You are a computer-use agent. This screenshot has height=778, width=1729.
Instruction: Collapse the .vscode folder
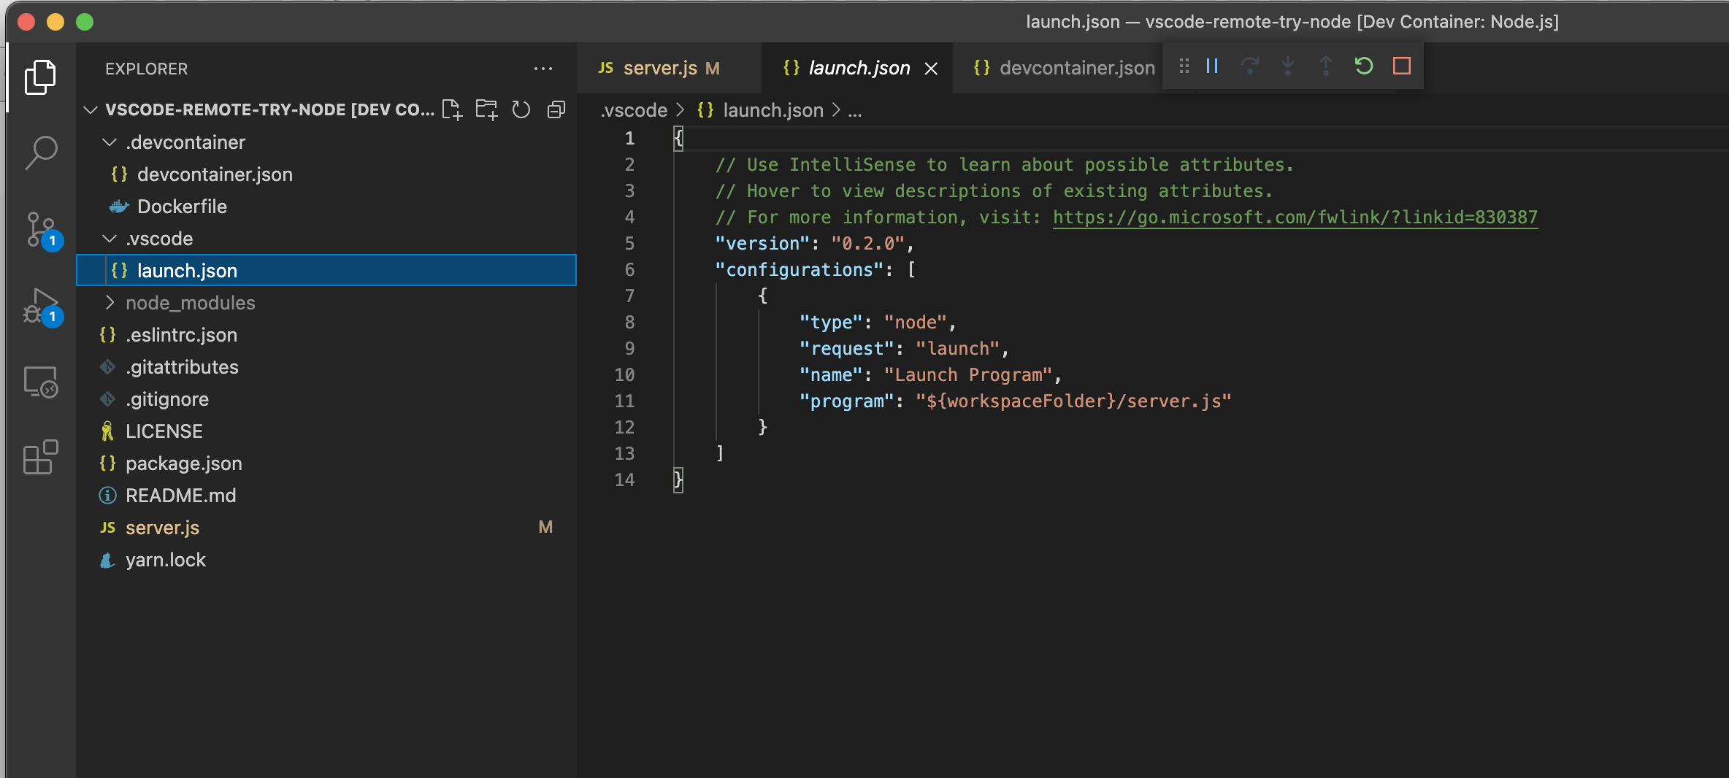pyautogui.click(x=110, y=239)
